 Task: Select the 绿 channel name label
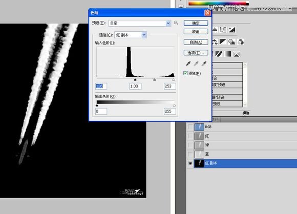(x=207, y=145)
